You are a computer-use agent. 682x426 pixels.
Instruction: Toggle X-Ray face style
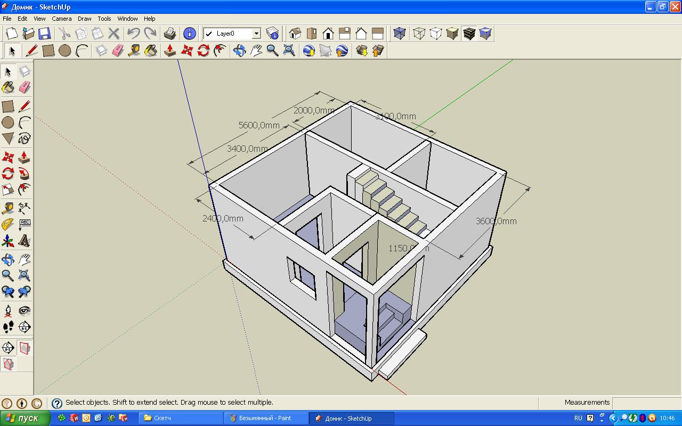point(399,34)
